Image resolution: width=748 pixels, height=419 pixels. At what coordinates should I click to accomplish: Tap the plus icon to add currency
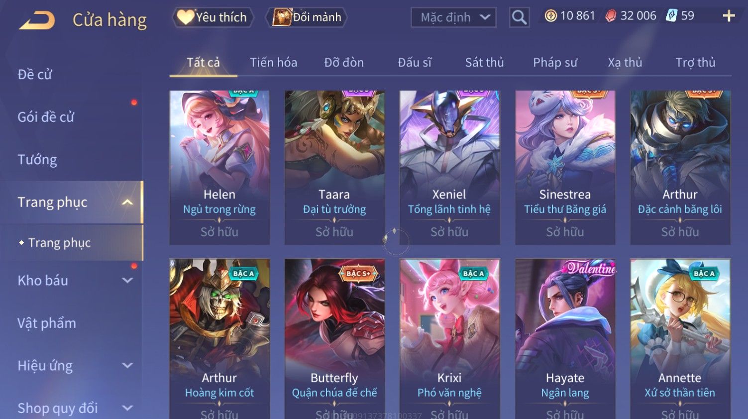click(x=729, y=16)
